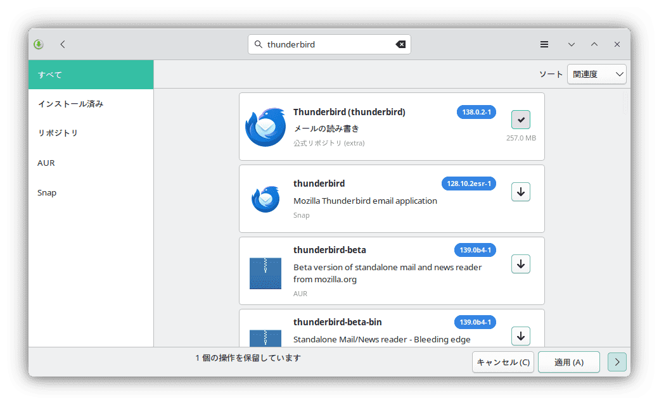Click into the thunderbird search field
The width and height of the screenshot is (659, 405).
[329, 44]
